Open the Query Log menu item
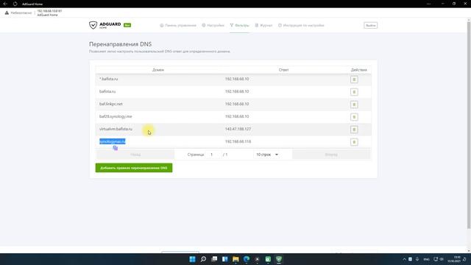This screenshot has height=265, width=471. (x=263, y=26)
